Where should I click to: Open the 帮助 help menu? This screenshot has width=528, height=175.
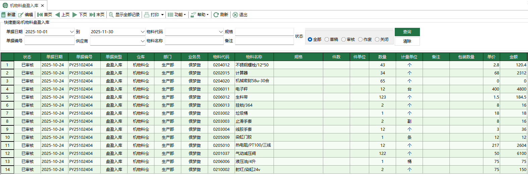click(x=200, y=15)
